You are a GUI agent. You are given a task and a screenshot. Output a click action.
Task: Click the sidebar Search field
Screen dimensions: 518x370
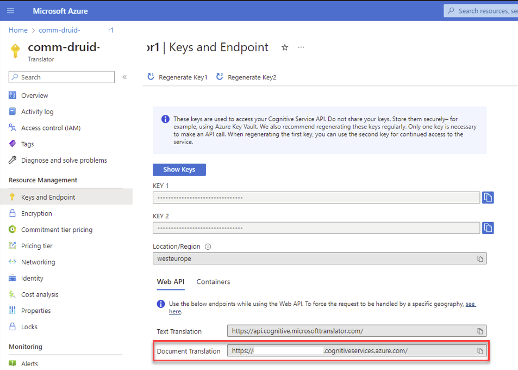pos(62,77)
